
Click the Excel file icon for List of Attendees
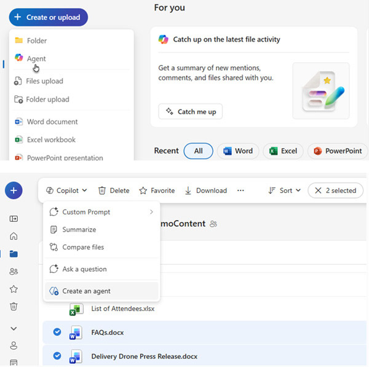pyautogui.click(x=76, y=309)
